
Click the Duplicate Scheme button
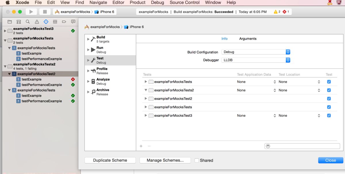coord(110,160)
